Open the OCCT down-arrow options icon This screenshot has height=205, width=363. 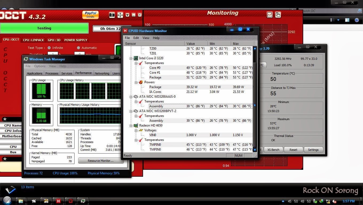click(127, 15)
